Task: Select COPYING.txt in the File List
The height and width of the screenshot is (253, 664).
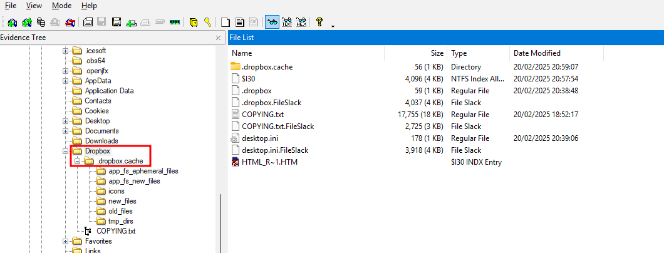Action: point(262,114)
